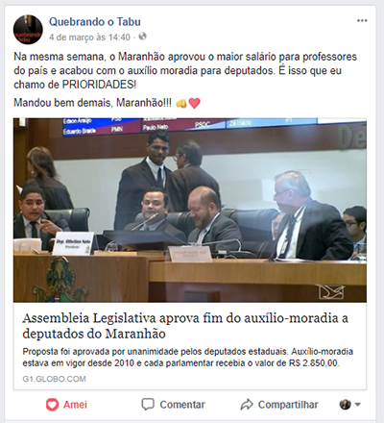This screenshot has height=423, width=384.
Task: Click the post text about Maranhão priorities
Action: (185, 70)
